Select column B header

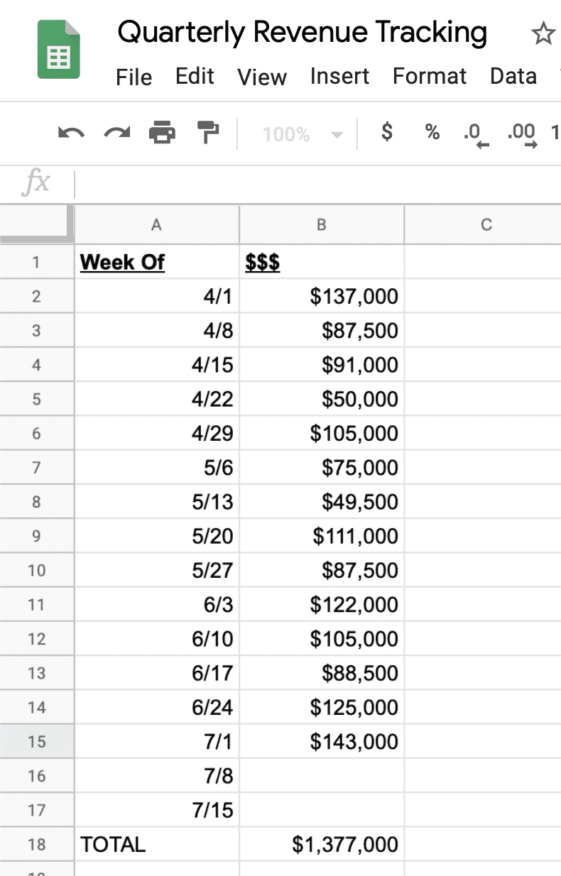(x=322, y=225)
